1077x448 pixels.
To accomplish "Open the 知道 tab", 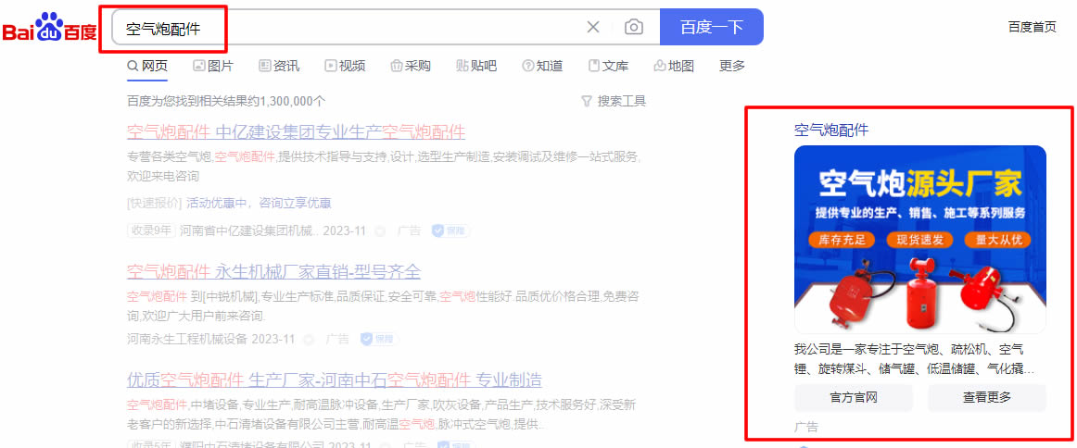I will pos(542,66).
